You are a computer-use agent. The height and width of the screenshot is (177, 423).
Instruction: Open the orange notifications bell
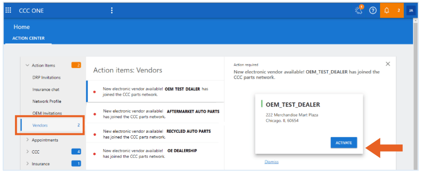392,11
